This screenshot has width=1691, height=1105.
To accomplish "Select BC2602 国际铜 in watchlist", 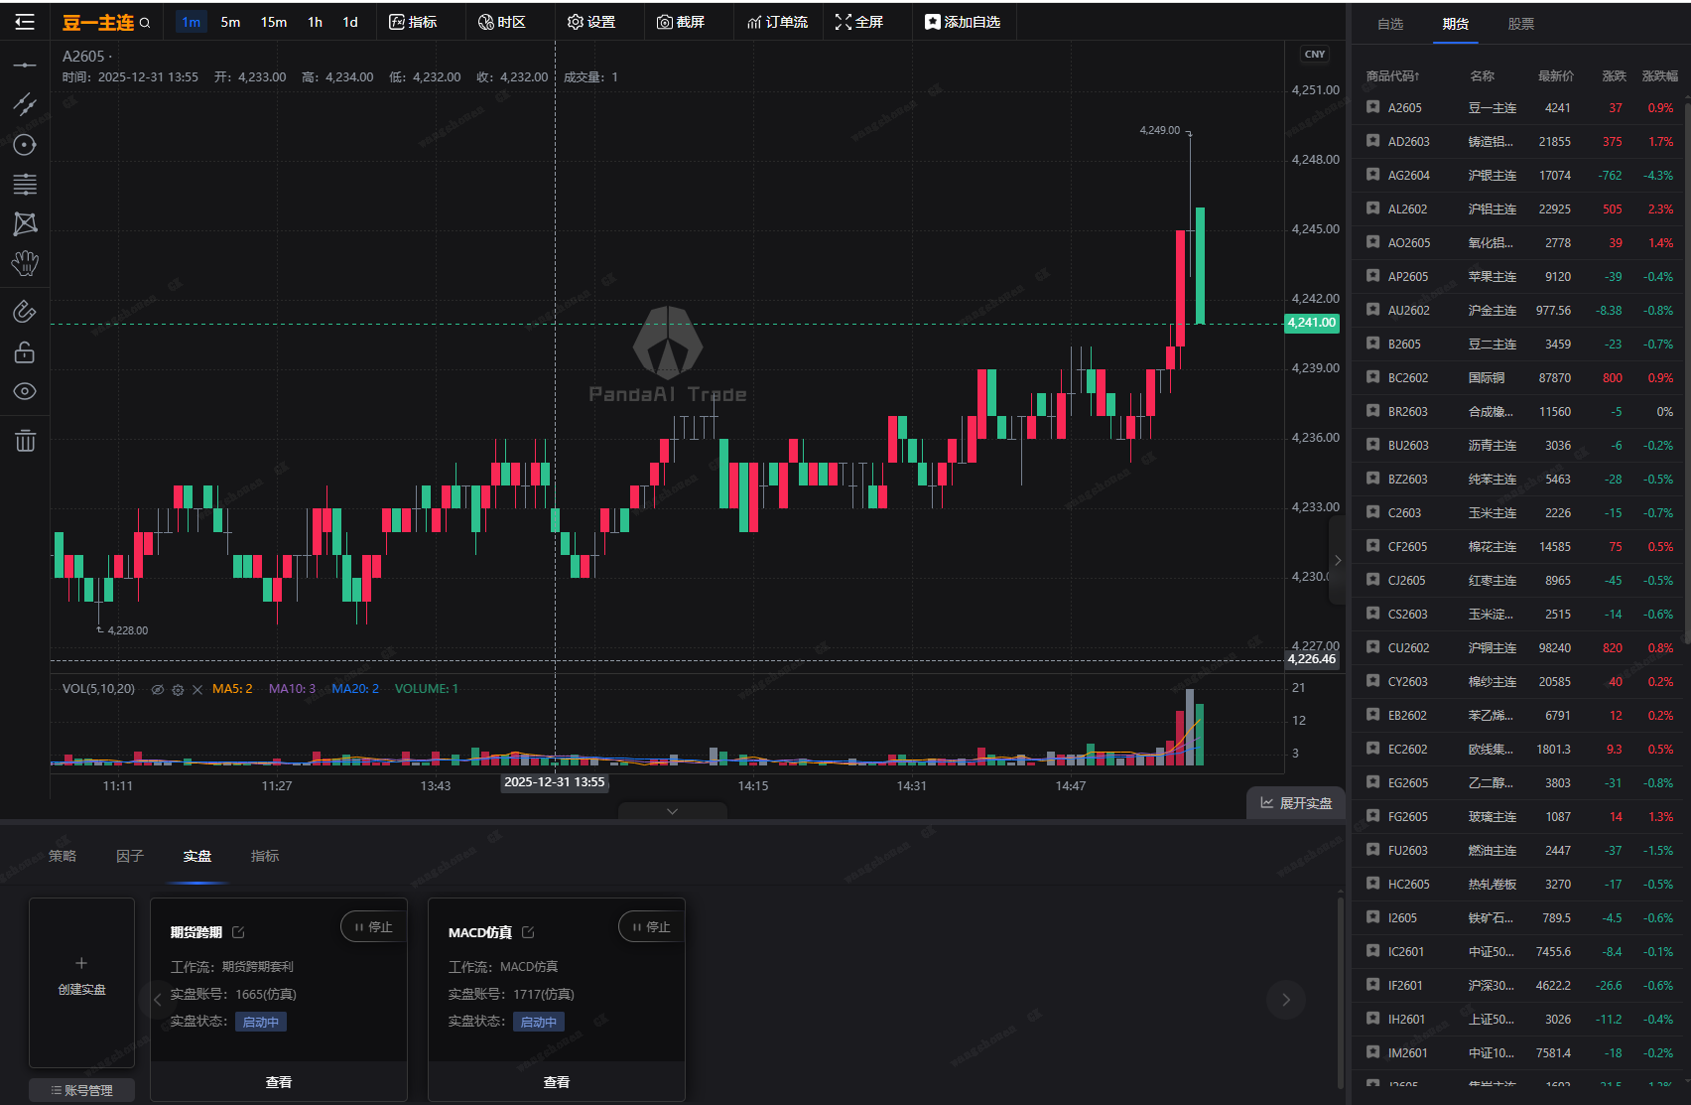I will [1518, 378].
